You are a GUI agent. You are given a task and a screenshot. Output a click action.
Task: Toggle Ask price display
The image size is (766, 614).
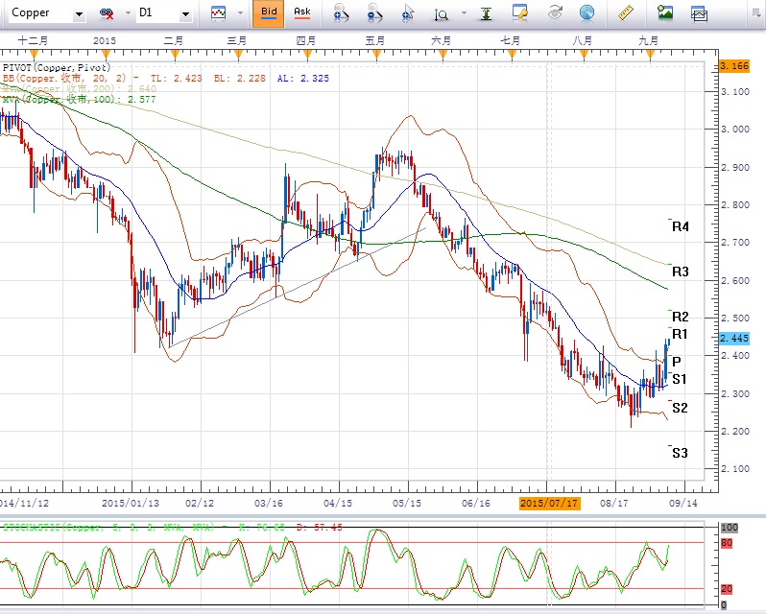pyautogui.click(x=302, y=13)
